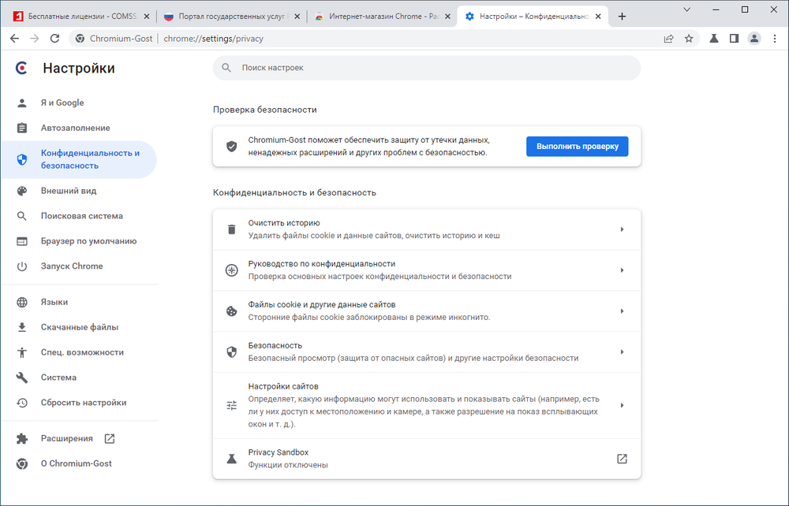The image size is (789, 506).
Task: Click the go back arrow
Action: pos(14,38)
